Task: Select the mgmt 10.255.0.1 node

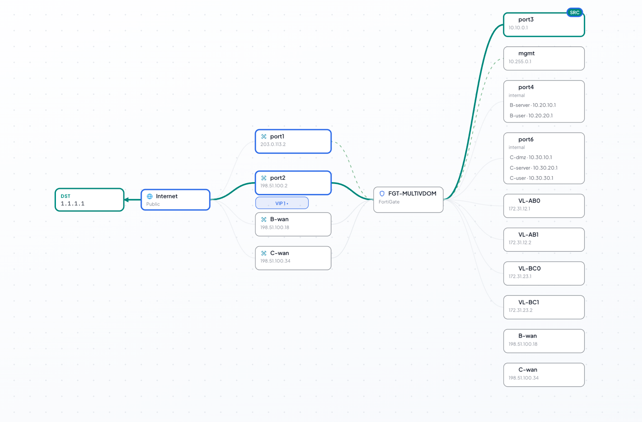Action: (544, 58)
